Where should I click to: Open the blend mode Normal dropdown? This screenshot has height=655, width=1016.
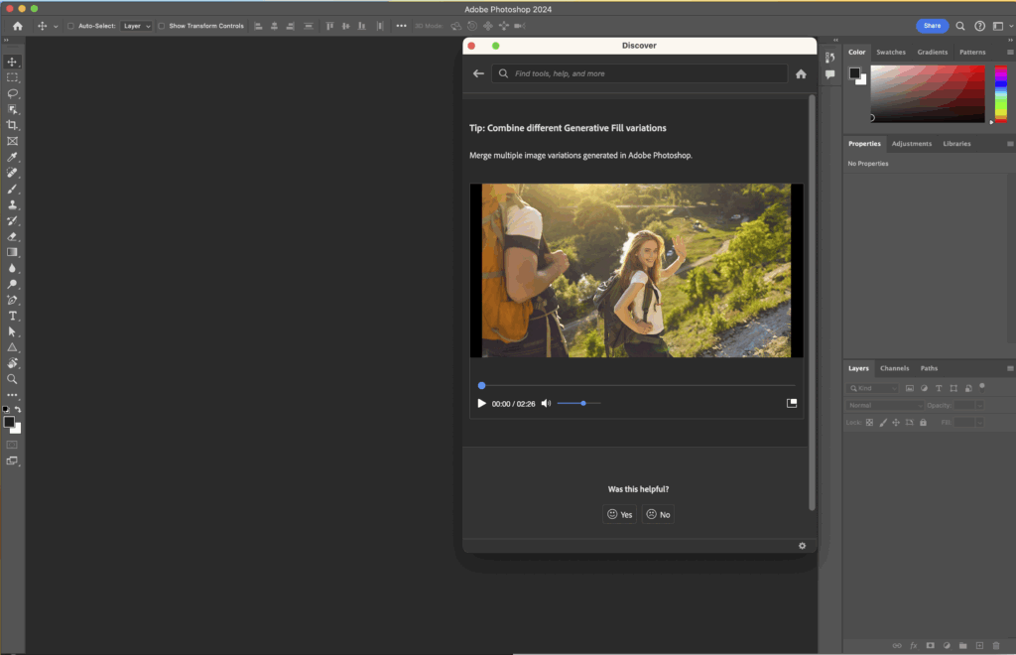tap(884, 405)
